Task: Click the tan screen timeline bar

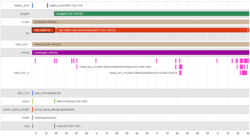Action: coord(140,22)
